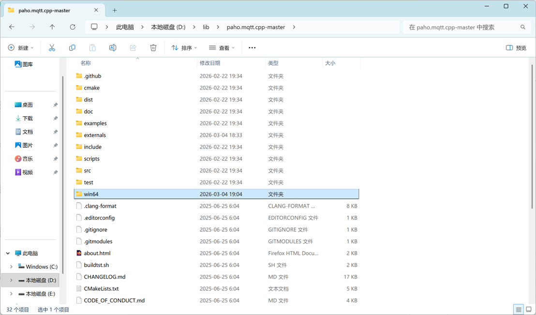Switch to details view icon in status bar
The image size is (536, 315).
519,310
